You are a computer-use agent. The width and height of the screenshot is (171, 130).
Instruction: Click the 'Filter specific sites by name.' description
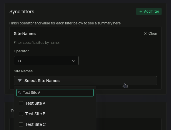[36, 43]
